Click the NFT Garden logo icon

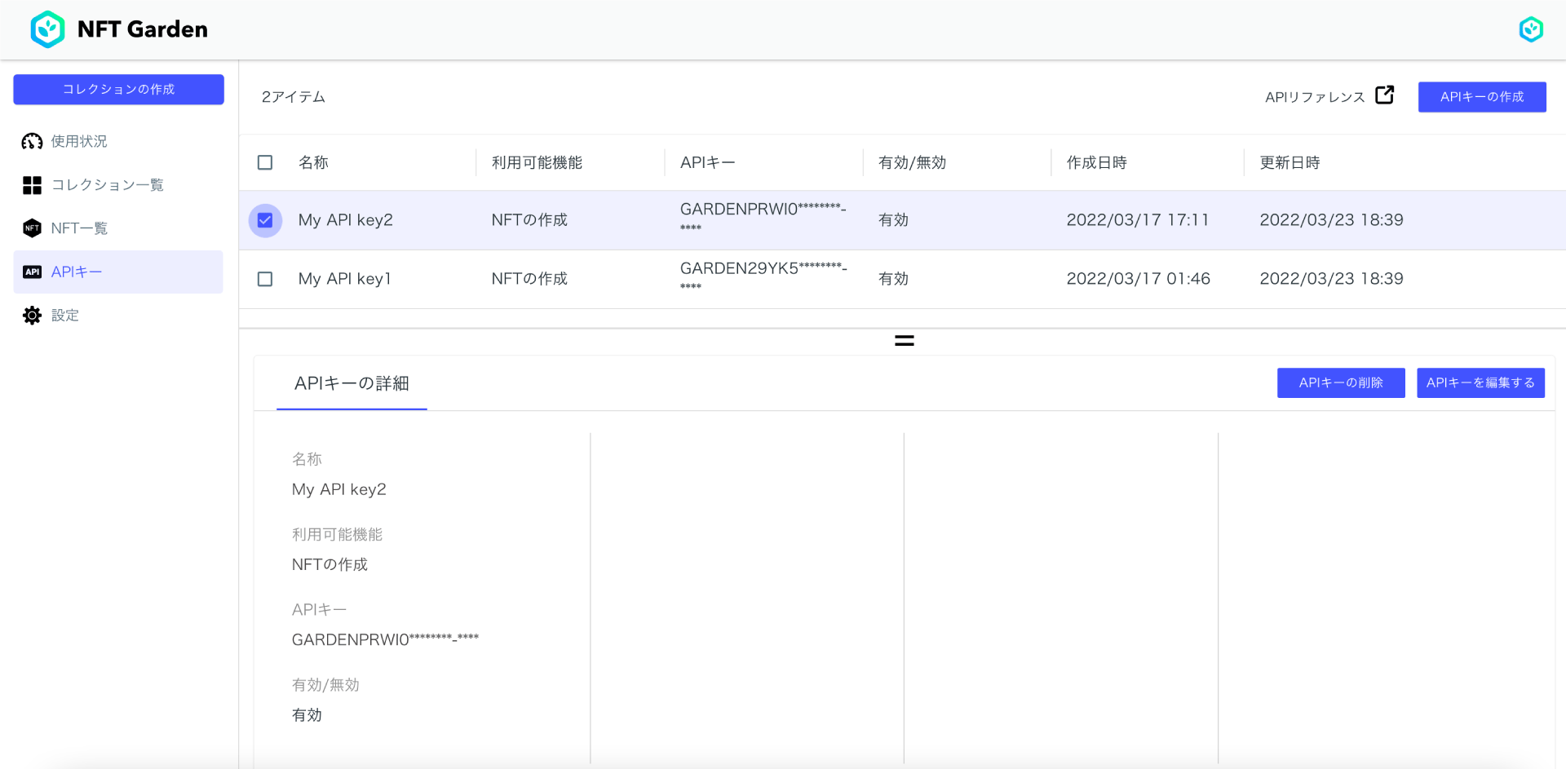[x=47, y=29]
